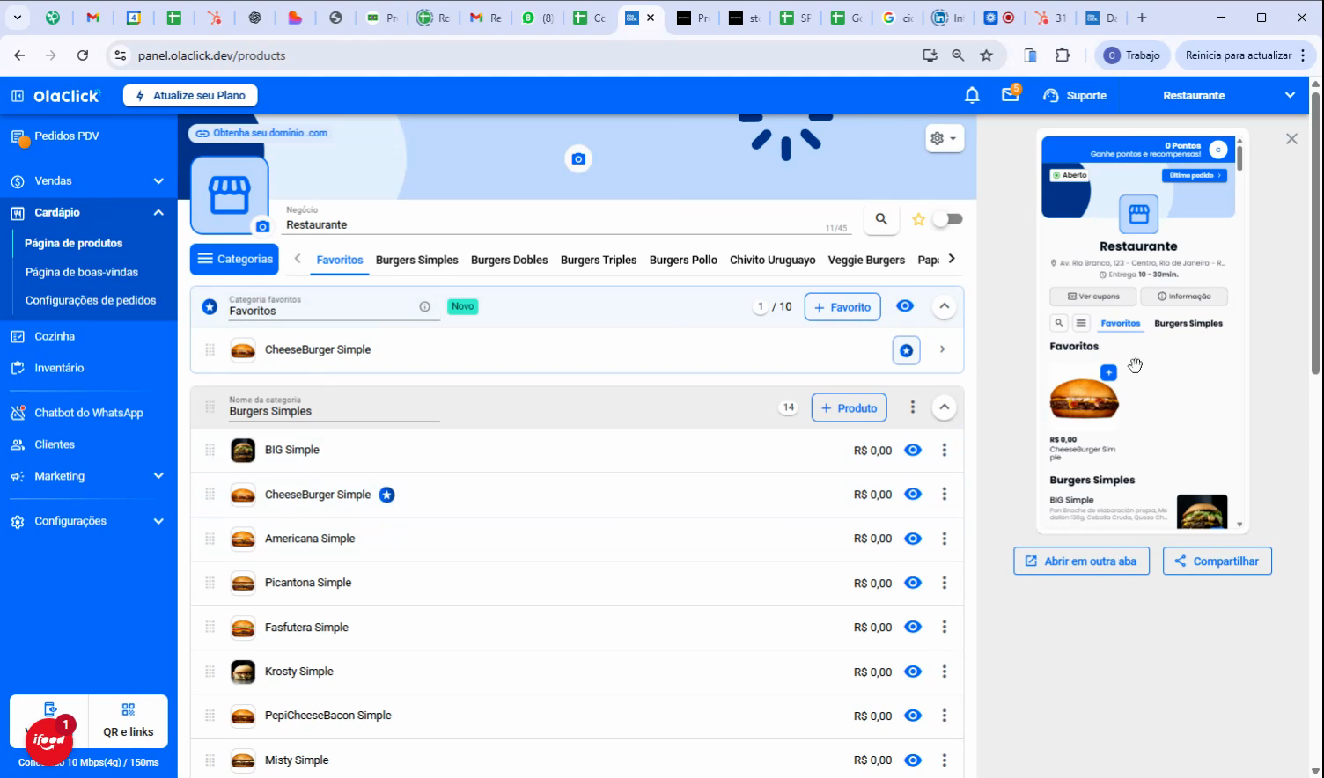
Task: Hide BIG Simple product visibility
Action: click(913, 450)
